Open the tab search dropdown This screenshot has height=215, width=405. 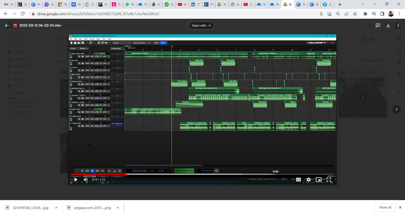click(363, 4)
